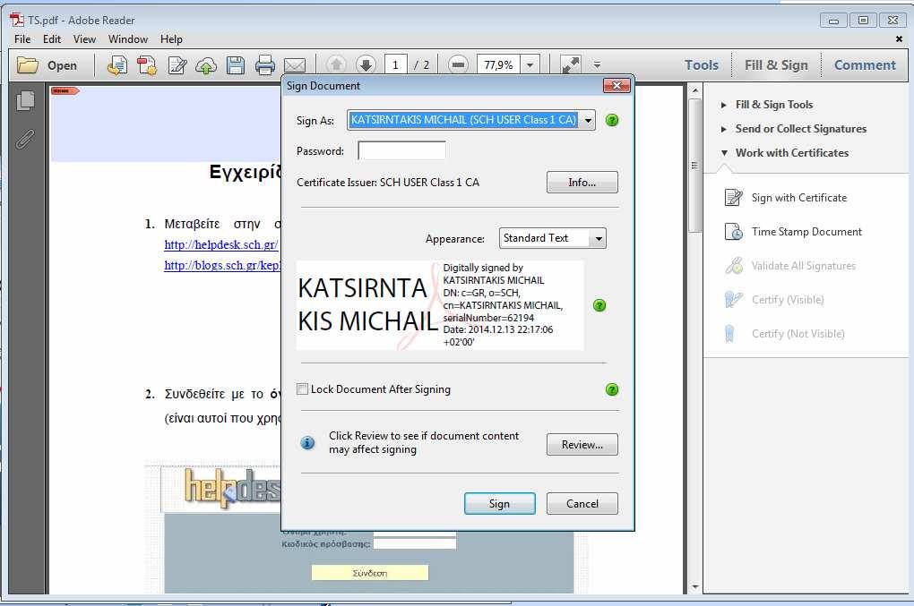Open page thumbnails panel icon

25,101
